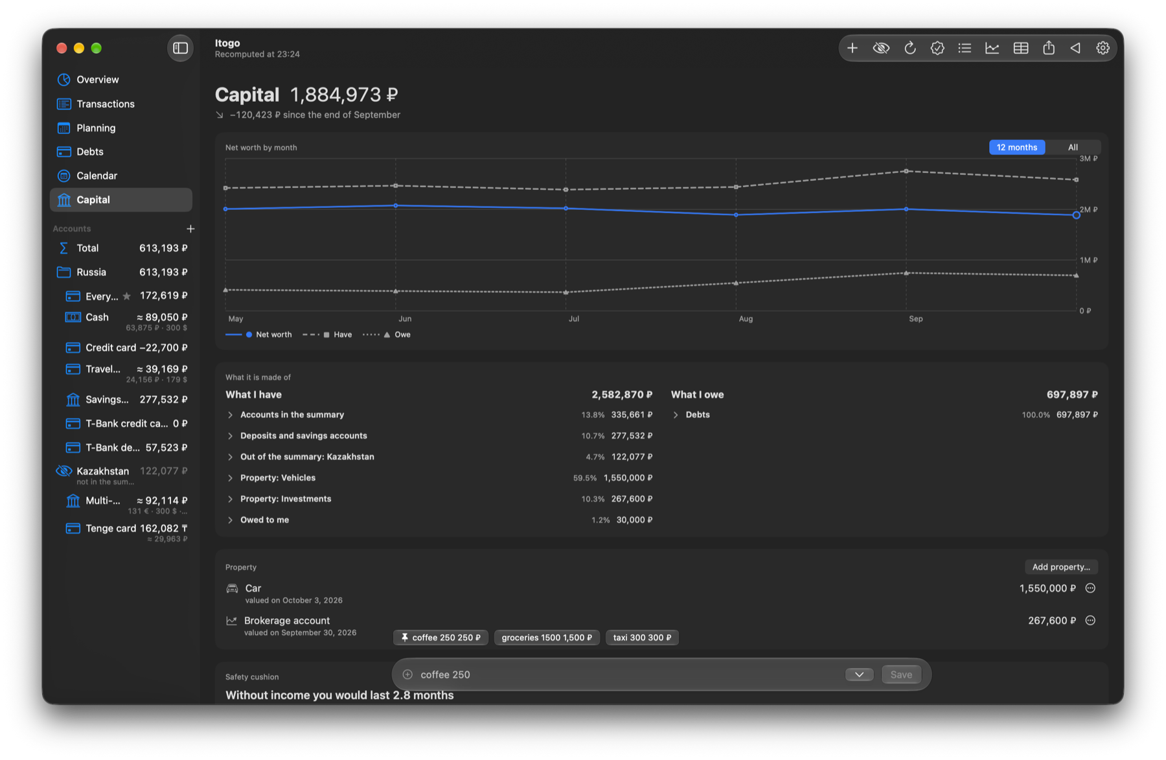The height and width of the screenshot is (760, 1166).
Task: Open Overview in the sidebar
Action: click(121, 80)
